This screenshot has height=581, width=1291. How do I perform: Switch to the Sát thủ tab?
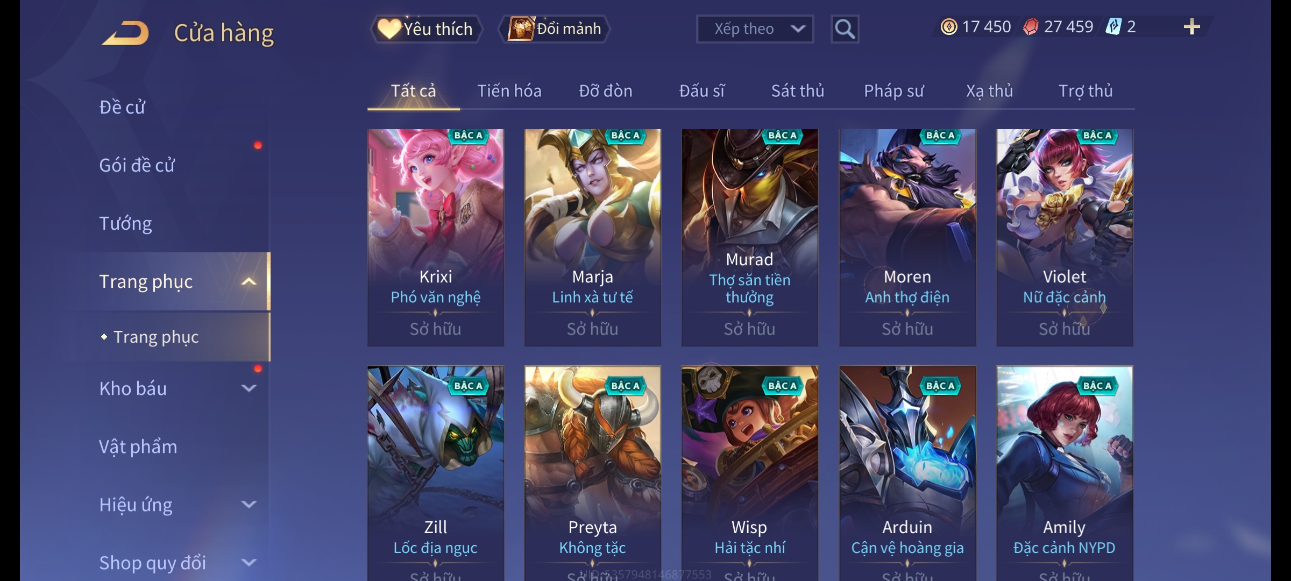point(798,91)
